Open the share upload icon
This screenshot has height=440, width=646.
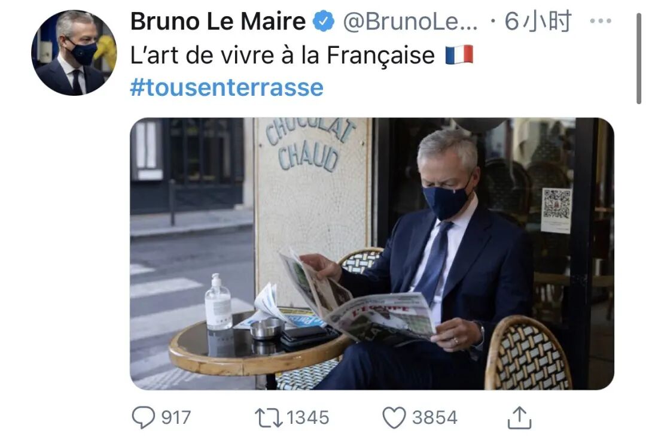(x=520, y=417)
